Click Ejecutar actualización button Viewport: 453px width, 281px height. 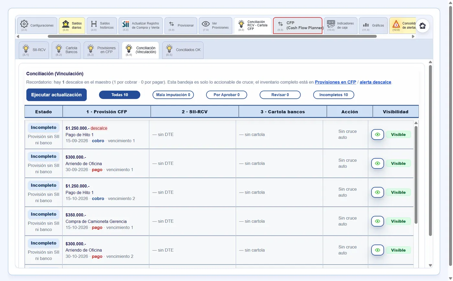tap(56, 95)
